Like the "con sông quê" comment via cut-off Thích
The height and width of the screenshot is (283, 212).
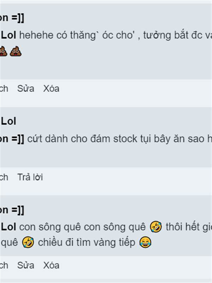tap(4, 265)
